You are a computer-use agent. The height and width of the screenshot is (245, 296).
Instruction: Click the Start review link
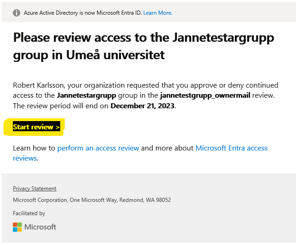(36, 127)
